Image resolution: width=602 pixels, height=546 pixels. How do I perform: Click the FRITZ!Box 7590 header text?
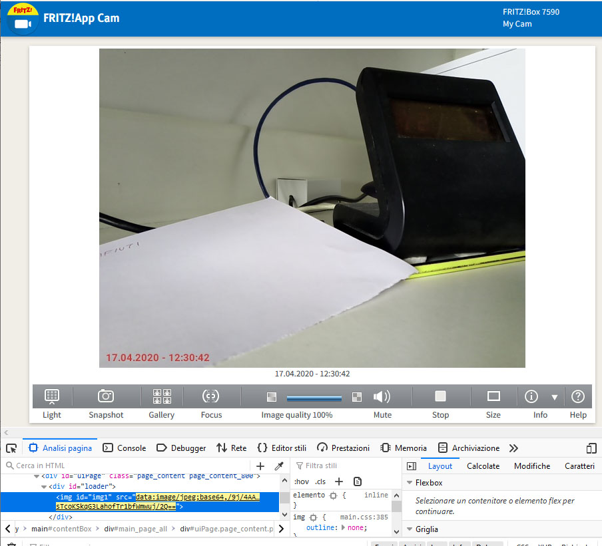[531, 12]
